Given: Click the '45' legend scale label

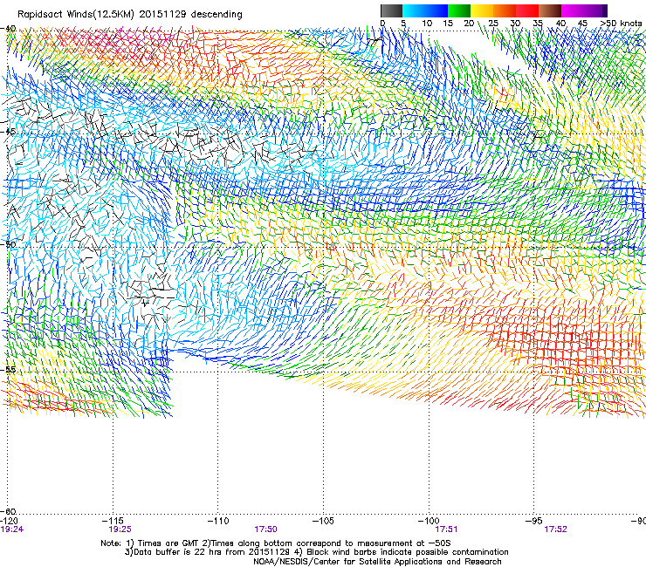Looking at the screenshot, I should [582, 23].
